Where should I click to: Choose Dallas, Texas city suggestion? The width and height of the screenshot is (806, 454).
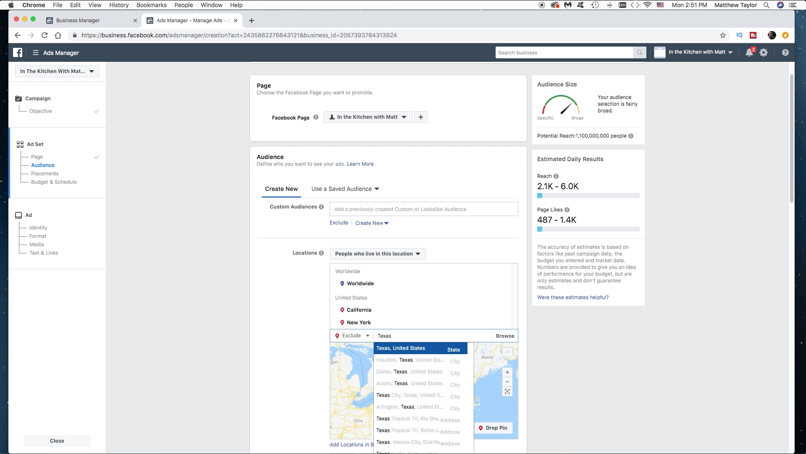click(420, 372)
